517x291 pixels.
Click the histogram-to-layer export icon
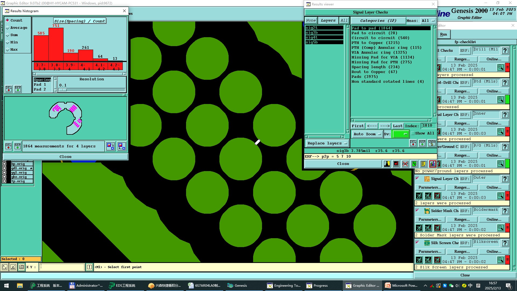click(110, 146)
